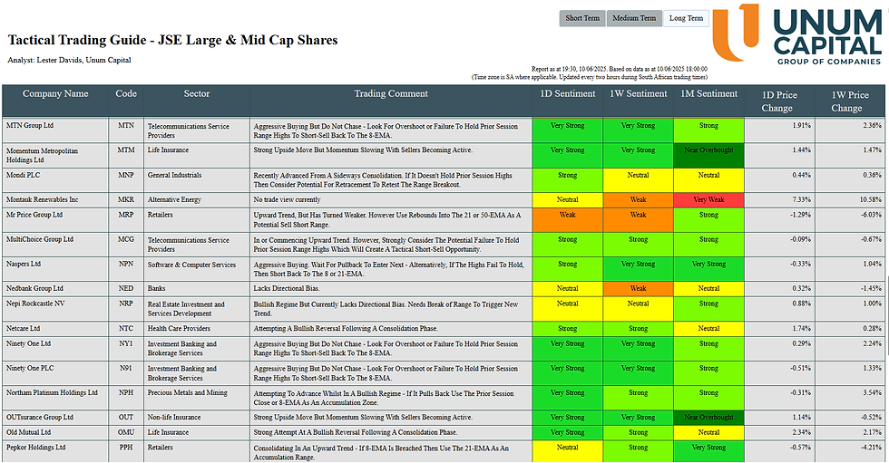Select Nepi Rockcastle NV company name

tap(35, 304)
